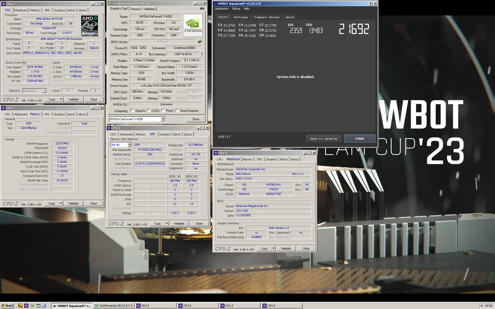Click the blue question mark next to Bus Interface
495x309 pixels.
click(x=202, y=54)
